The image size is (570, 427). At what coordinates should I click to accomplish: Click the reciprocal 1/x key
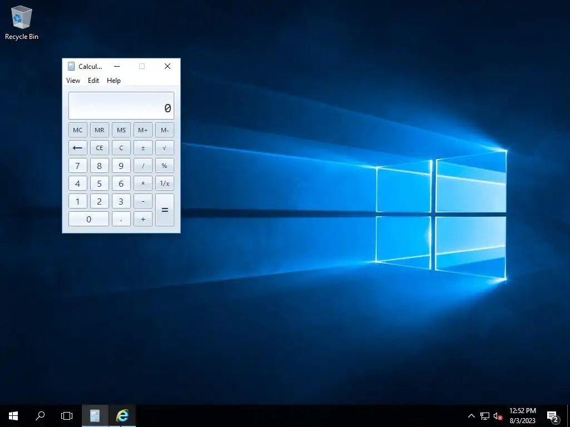tap(165, 183)
